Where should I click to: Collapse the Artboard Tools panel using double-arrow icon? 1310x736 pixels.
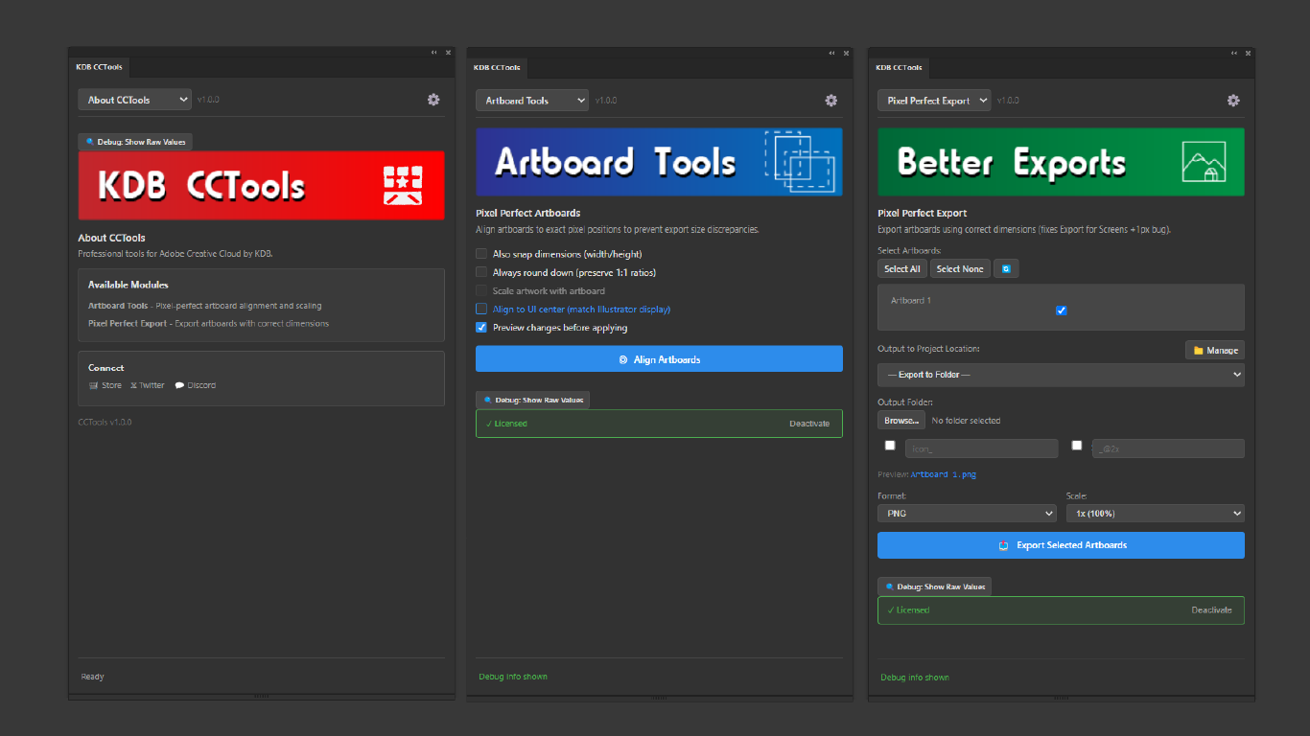(831, 53)
